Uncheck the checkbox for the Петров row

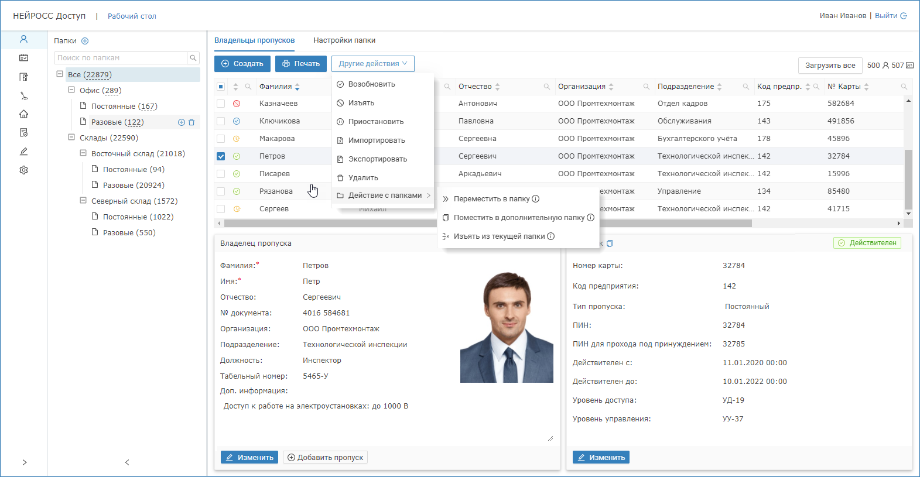pos(221,156)
